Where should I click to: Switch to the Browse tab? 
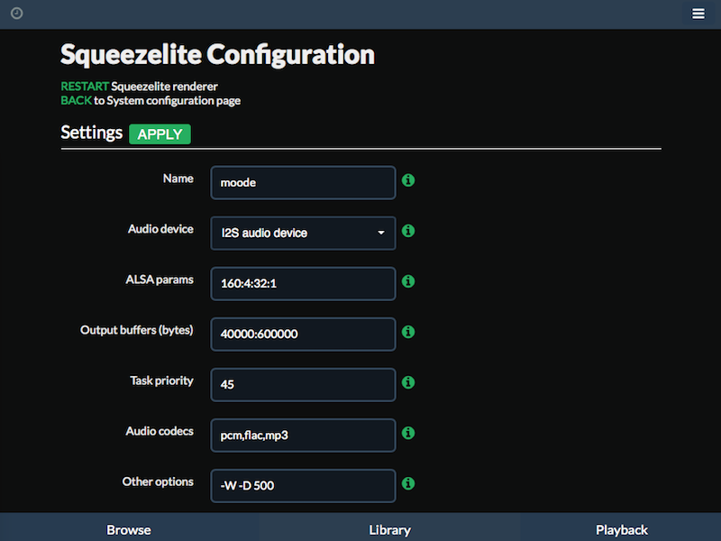(x=129, y=530)
